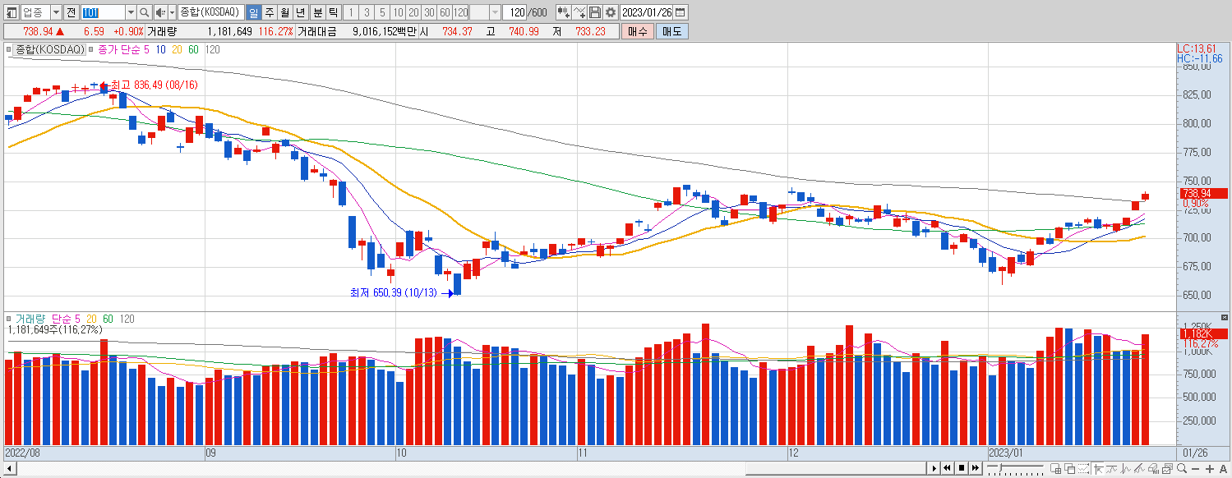Click the blue 매도 sell button
This screenshot has height=478, width=1232.
click(x=672, y=31)
